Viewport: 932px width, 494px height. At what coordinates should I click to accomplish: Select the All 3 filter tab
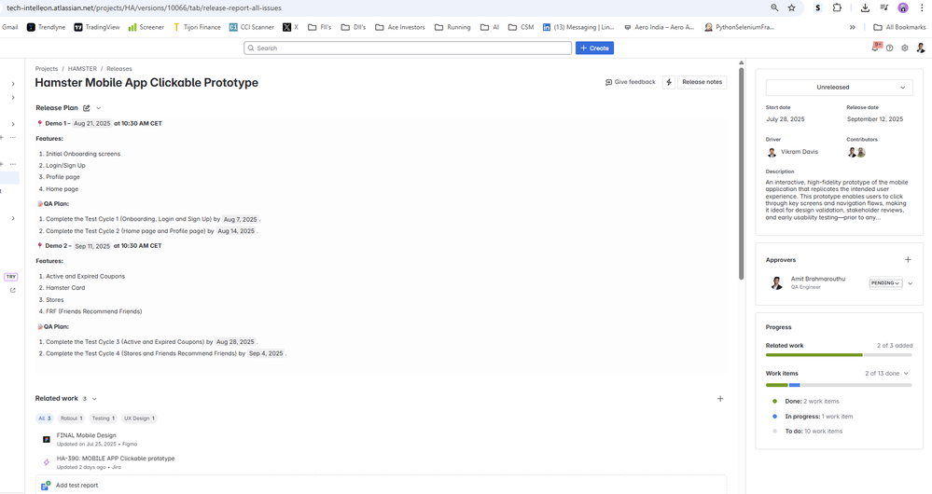click(x=45, y=418)
